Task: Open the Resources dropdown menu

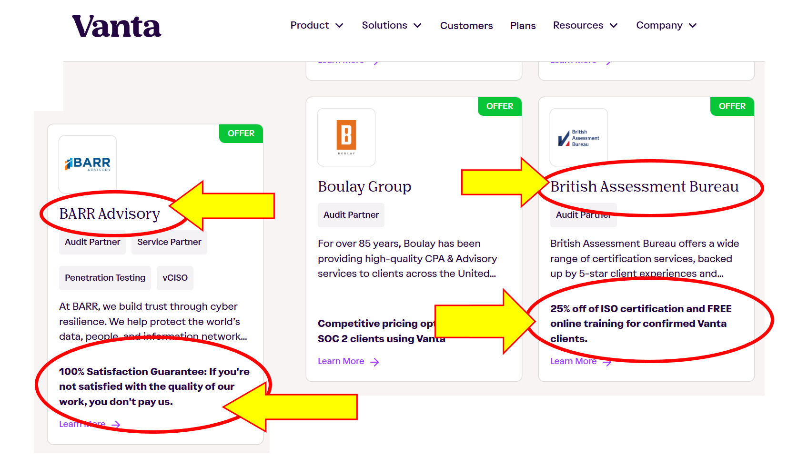Action: click(585, 25)
